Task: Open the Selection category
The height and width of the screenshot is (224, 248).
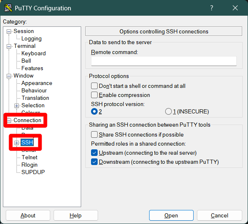Action: pos(33,106)
